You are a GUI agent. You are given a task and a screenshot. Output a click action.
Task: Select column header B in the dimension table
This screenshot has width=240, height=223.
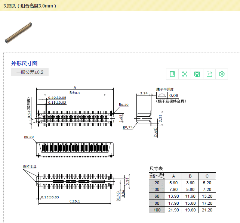[x=190, y=176]
